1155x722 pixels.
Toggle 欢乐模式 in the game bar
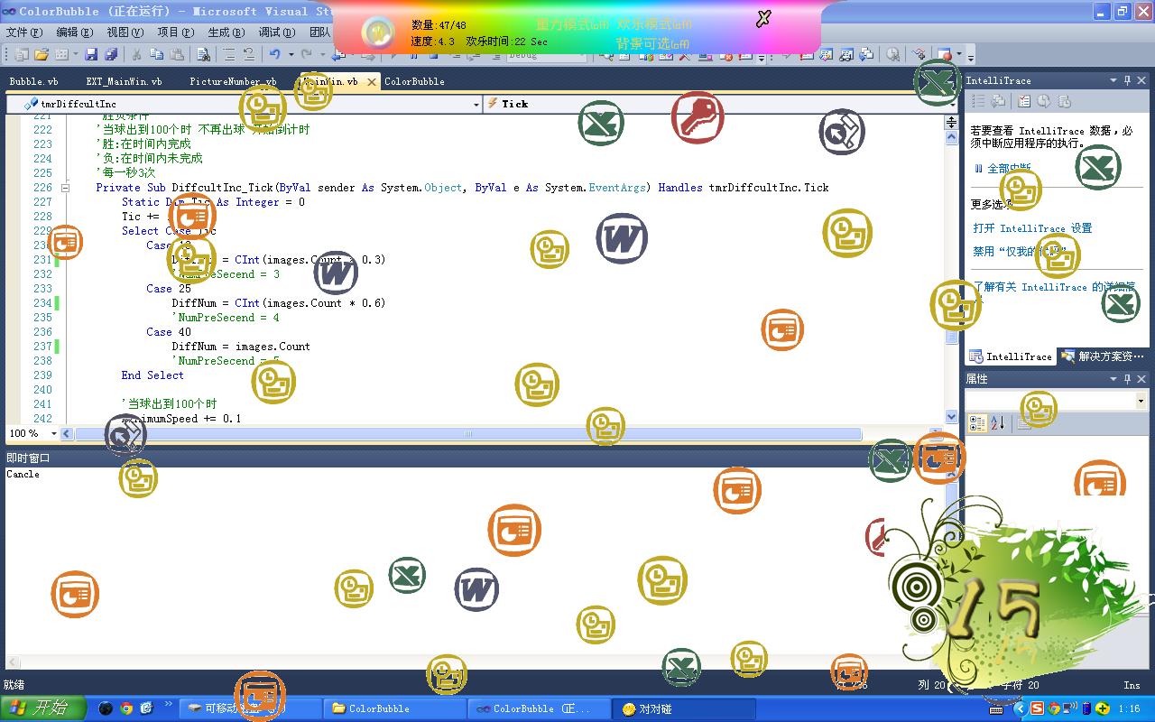655,24
